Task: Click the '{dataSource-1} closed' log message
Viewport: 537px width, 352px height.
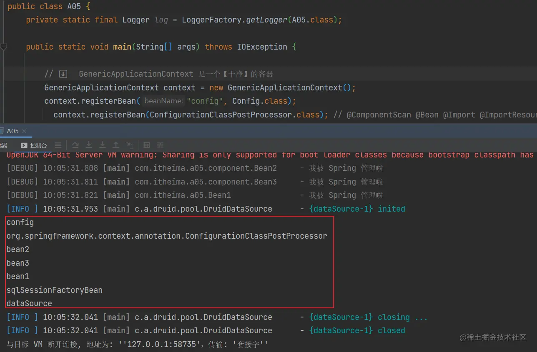Action: click(357, 331)
